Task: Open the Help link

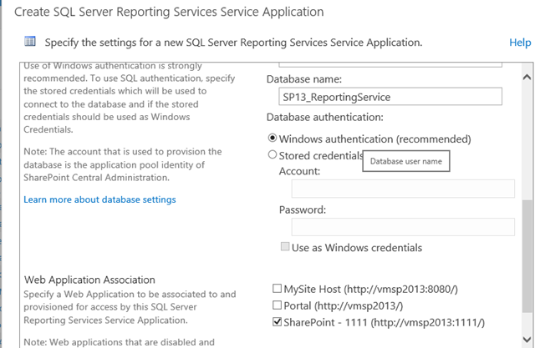Action: [519, 42]
